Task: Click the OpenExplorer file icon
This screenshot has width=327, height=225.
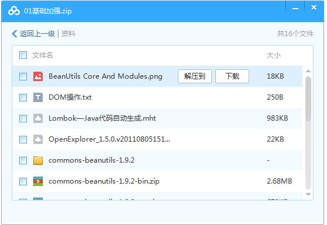Action: (38, 139)
